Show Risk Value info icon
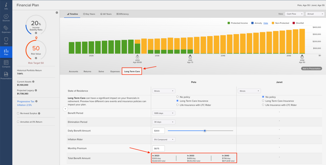The height and width of the screenshot is (165, 326). (x=36, y=58)
